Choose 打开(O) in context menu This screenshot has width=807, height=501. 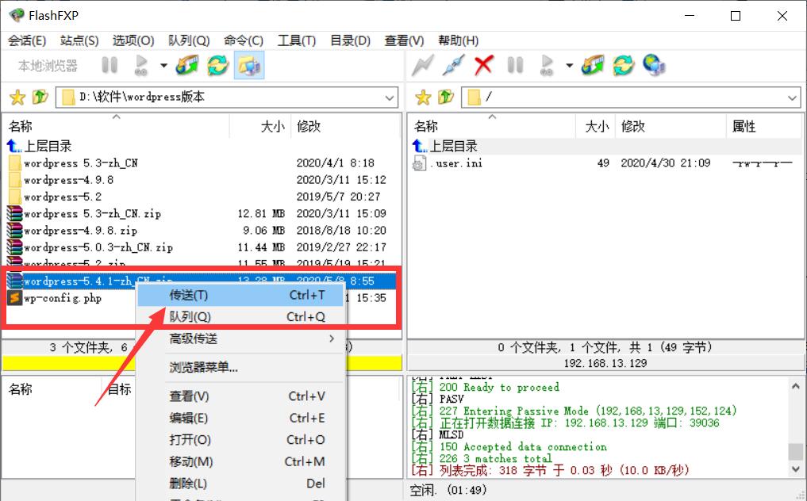pyautogui.click(x=240, y=439)
